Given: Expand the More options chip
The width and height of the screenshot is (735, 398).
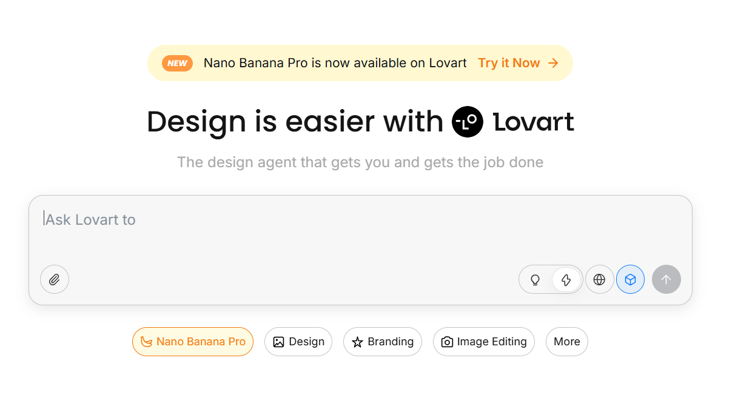Looking at the screenshot, I should pos(566,342).
